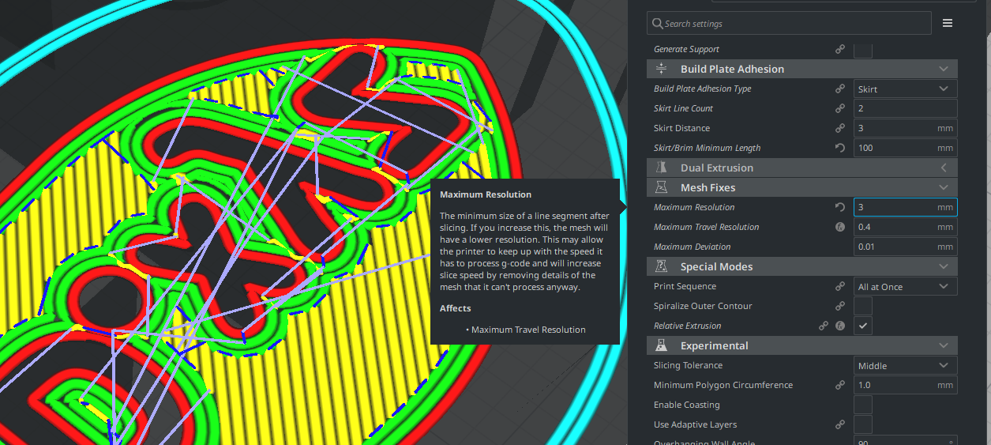
Task: Click the link icon beside Generate Support
Action: [840, 49]
